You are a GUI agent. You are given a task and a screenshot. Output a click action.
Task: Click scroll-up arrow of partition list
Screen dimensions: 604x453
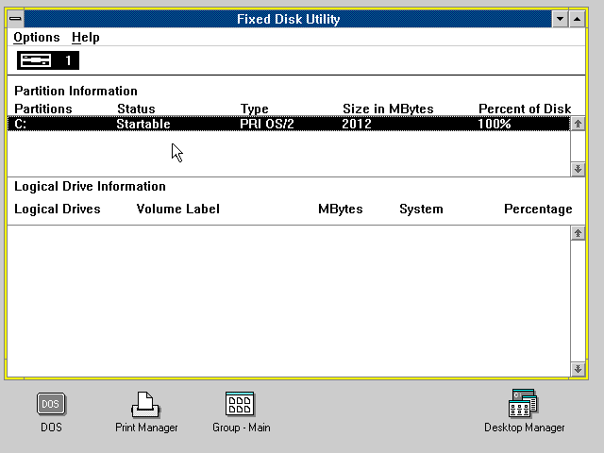coord(578,124)
